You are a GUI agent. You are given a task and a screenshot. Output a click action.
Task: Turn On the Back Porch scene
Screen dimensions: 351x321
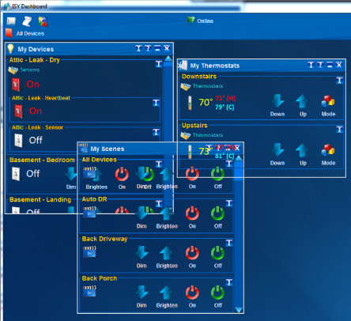pyautogui.click(x=192, y=293)
